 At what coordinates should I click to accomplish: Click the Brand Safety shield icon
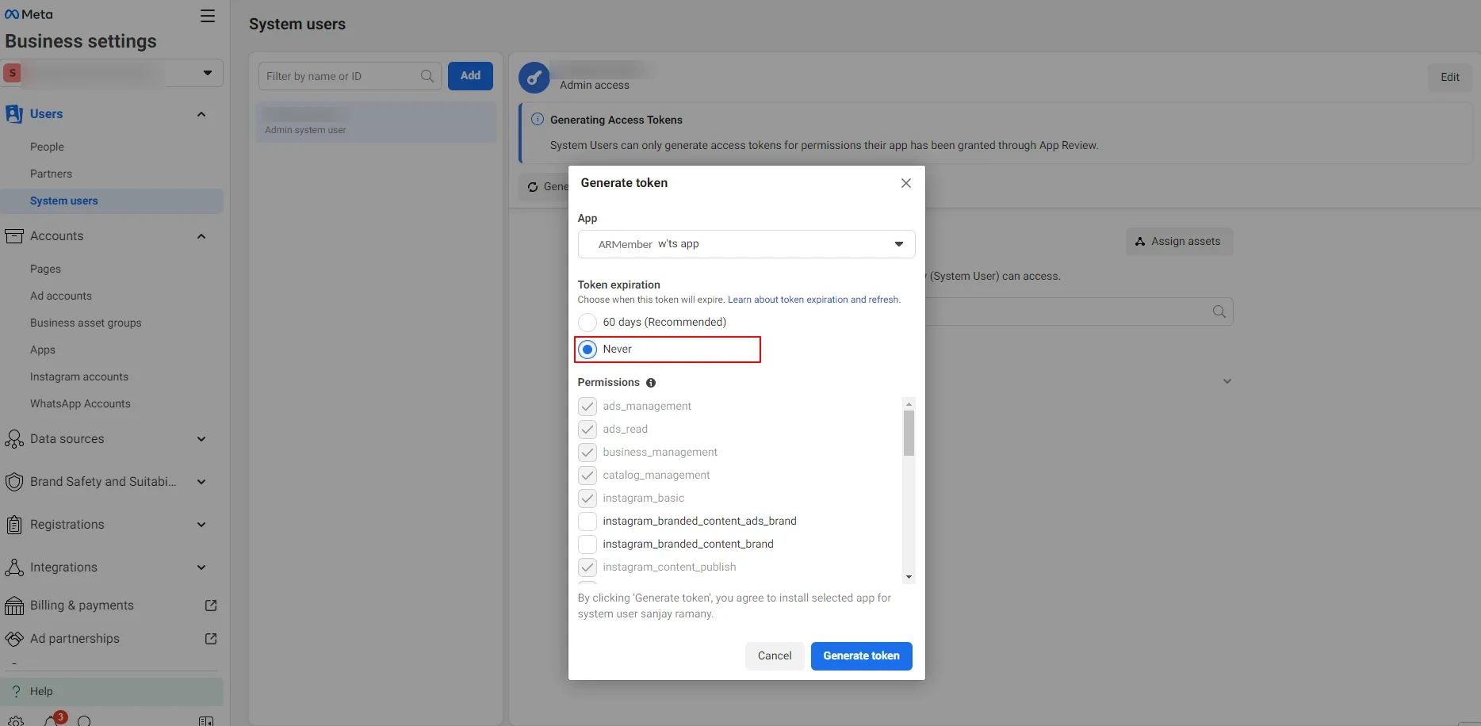pyautogui.click(x=13, y=482)
